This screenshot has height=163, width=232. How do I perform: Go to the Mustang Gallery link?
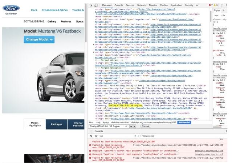[52, 21]
